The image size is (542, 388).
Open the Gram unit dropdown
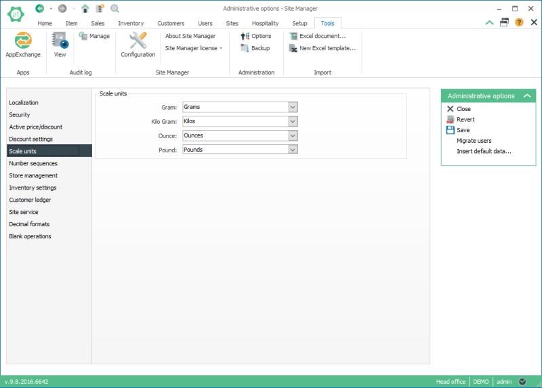pyautogui.click(x=293, y=107)
